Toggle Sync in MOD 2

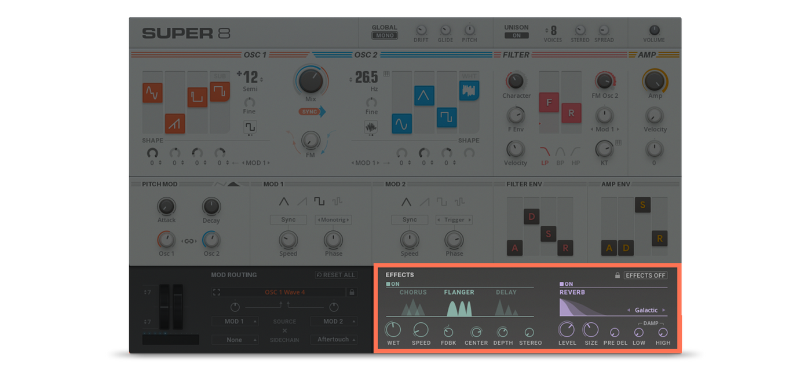(410, 220)
